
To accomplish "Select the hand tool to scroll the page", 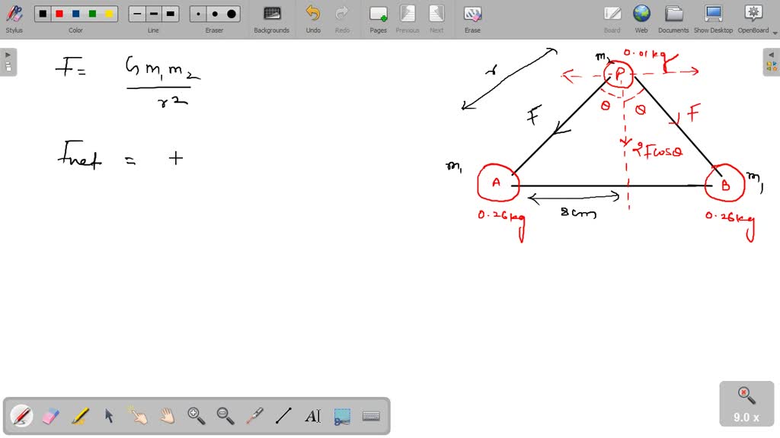I will pyautogui.click(x=166, y=415).
